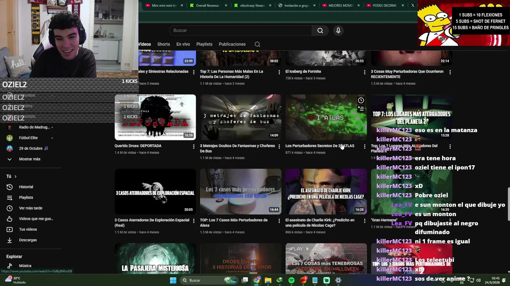Image resolution: width=510 pixels, height=286 pixels.
Task: Open options for Los 7 Casos Alexa video
Action: (279, 221)
